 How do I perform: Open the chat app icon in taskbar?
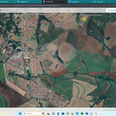pos(54,113)
